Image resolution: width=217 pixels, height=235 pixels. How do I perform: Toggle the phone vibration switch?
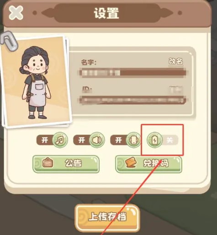(x=126, y=140)
